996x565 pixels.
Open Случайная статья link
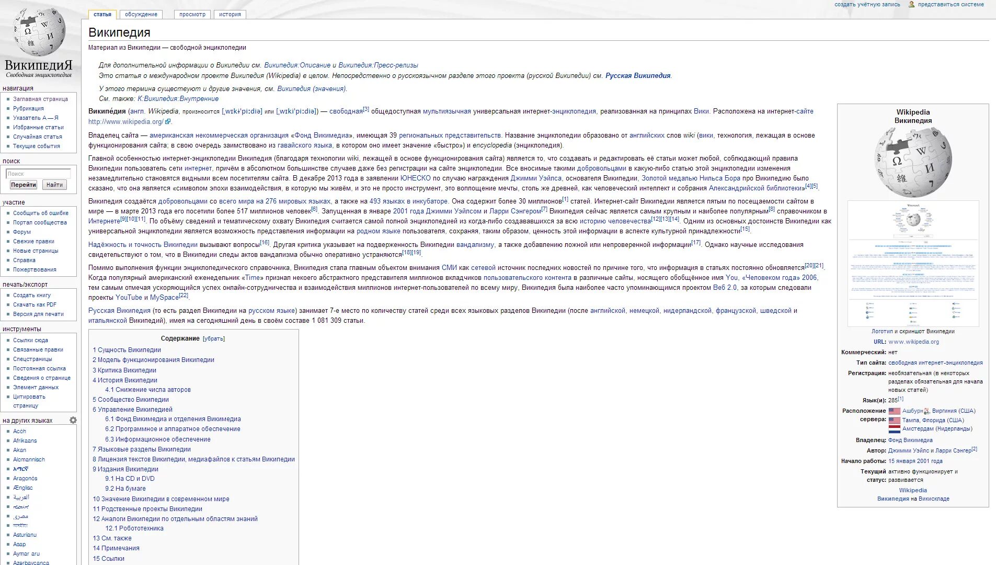click(38, 137)
